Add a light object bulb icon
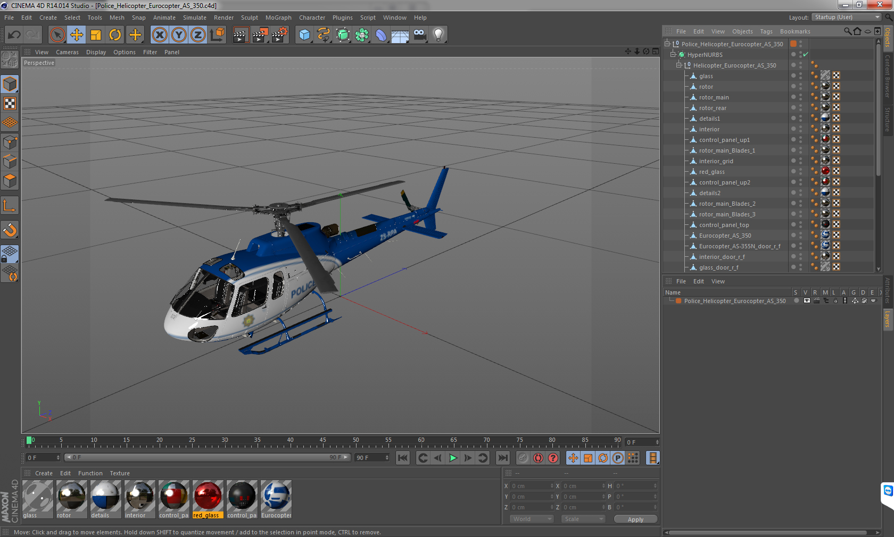 click(438, 35)
